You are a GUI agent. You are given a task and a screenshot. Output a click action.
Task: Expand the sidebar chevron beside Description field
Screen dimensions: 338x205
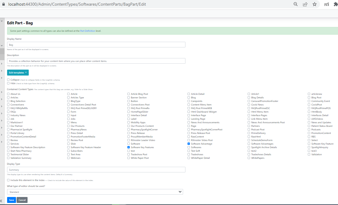(1, 64)
